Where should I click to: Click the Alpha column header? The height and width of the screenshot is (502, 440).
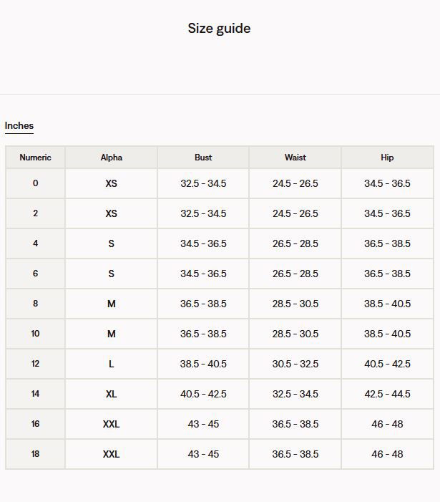112,158
